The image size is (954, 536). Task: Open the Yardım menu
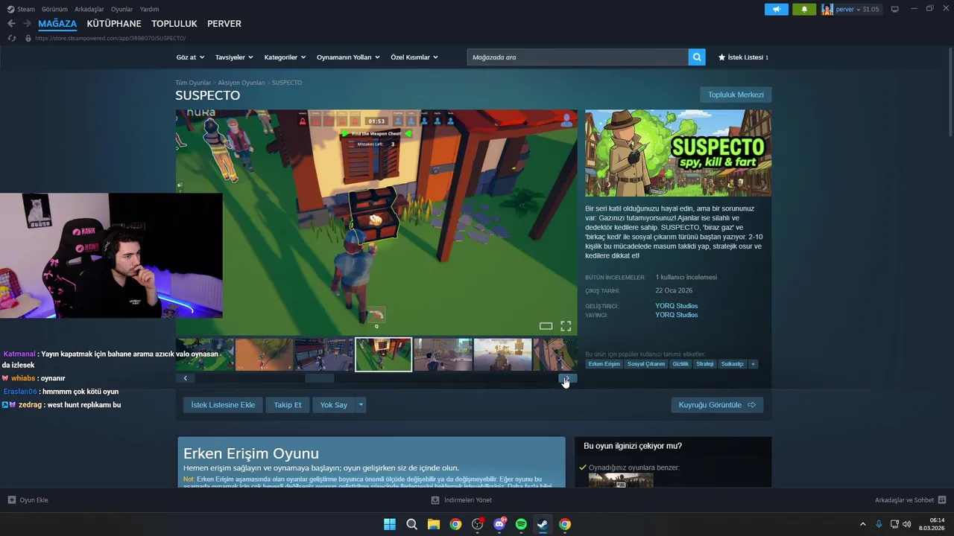point(149,9)
